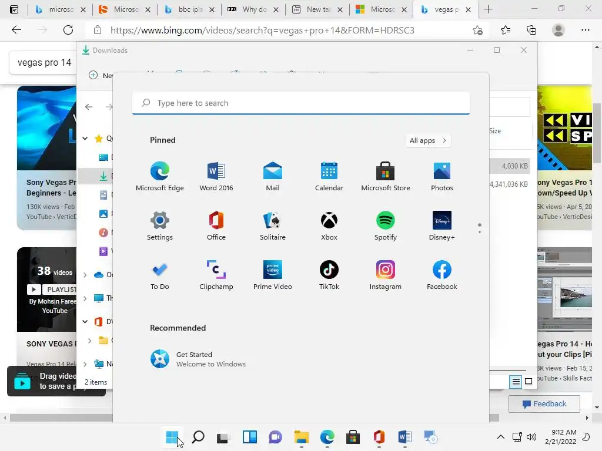Open TikTok app

tap(329, 275)
